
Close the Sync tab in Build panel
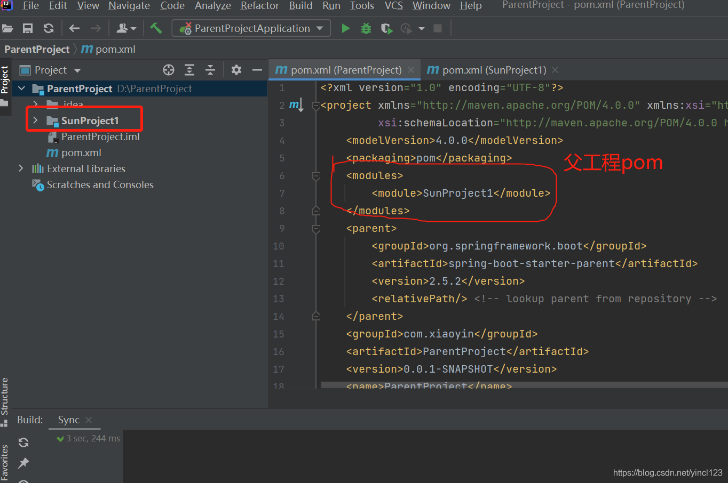[x=89, y=420]
